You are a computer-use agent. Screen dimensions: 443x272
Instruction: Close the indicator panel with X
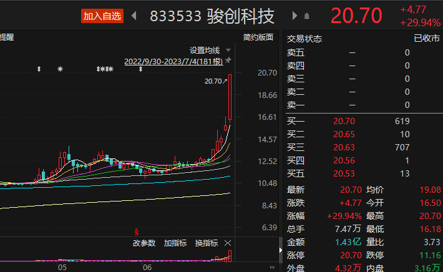point(228,243)
